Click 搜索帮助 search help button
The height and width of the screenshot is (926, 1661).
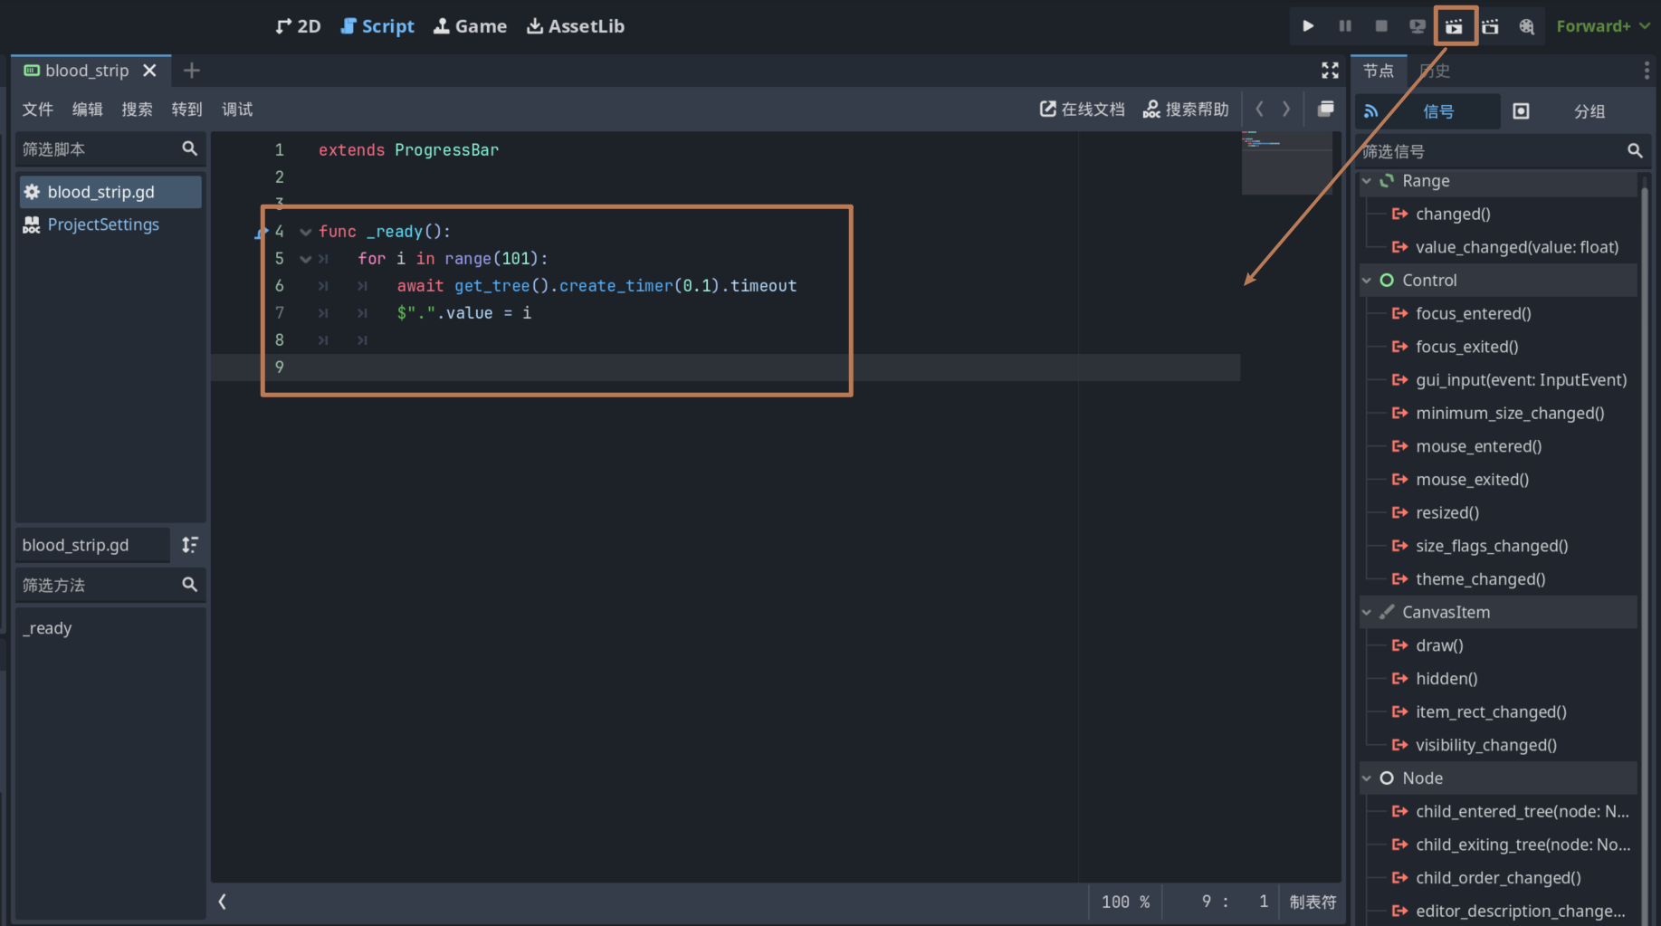tap(1186, 110)
